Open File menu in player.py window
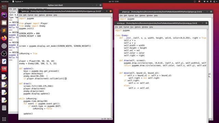Image resolution: width=219 pixels, height=123 pixels. tap(121, 16)
